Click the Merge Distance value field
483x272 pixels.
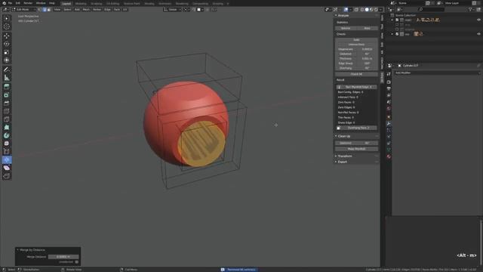click(x=63, y=257)
